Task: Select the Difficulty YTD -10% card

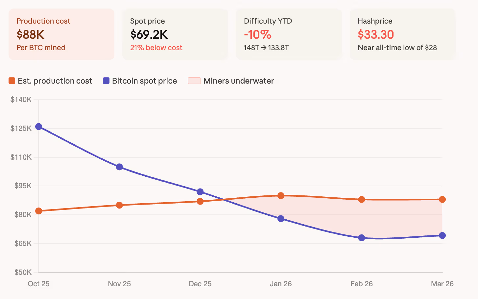Action: 289,34
